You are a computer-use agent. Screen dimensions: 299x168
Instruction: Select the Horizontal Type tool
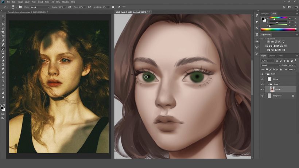tap(3, 81)
